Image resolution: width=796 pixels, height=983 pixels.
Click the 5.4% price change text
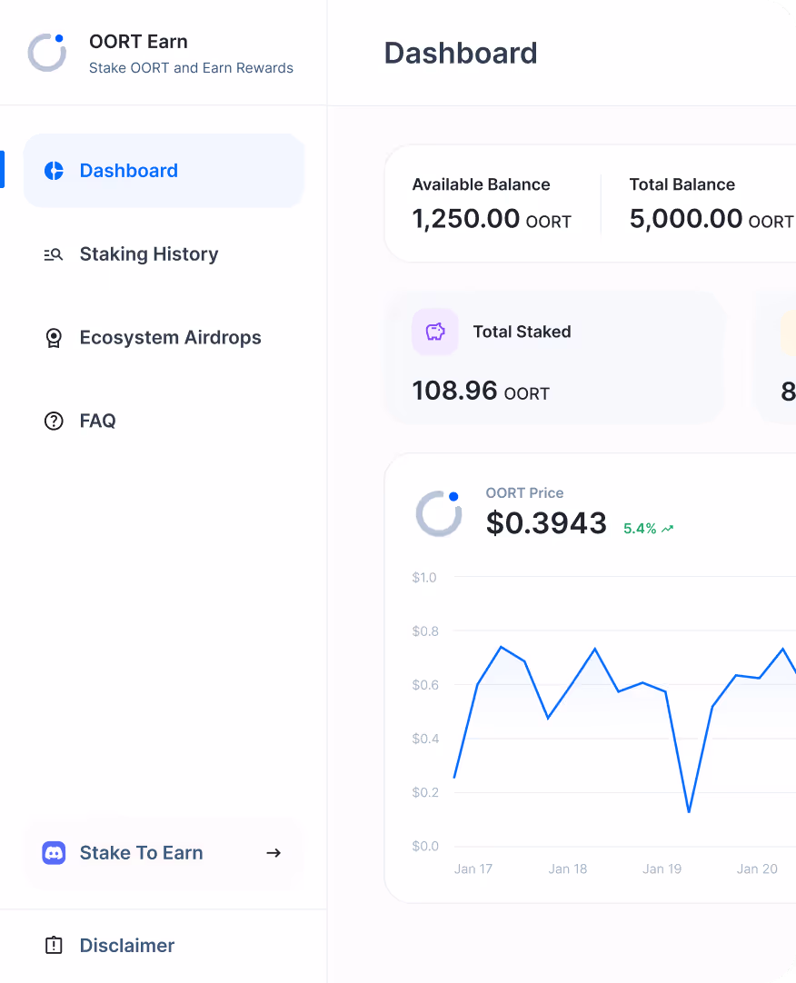click(640, 529)
